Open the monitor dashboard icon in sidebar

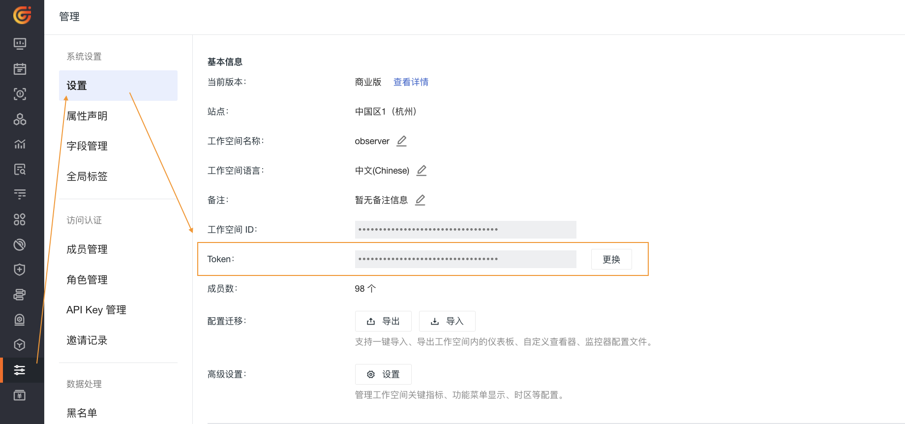[x=20, y=44]
